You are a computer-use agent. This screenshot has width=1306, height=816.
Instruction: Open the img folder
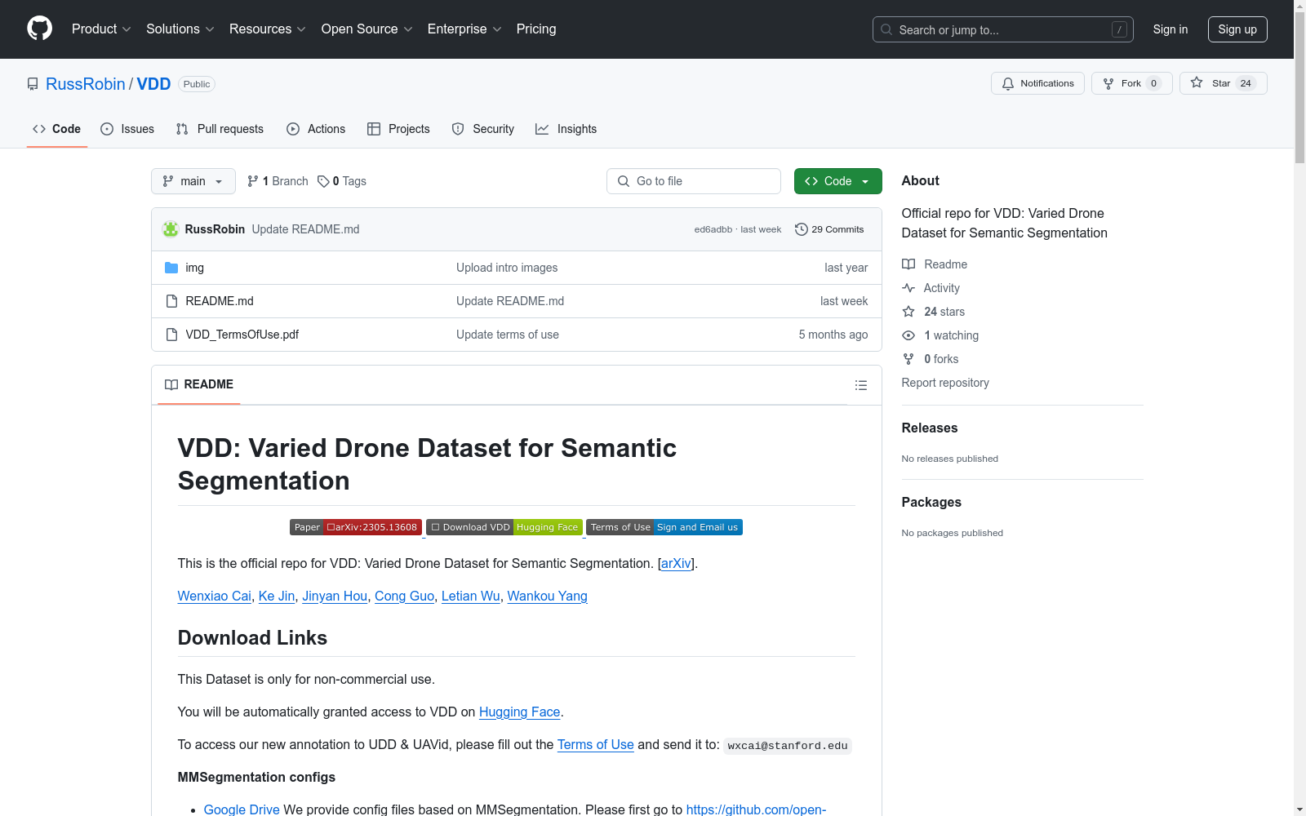(194, 268)
